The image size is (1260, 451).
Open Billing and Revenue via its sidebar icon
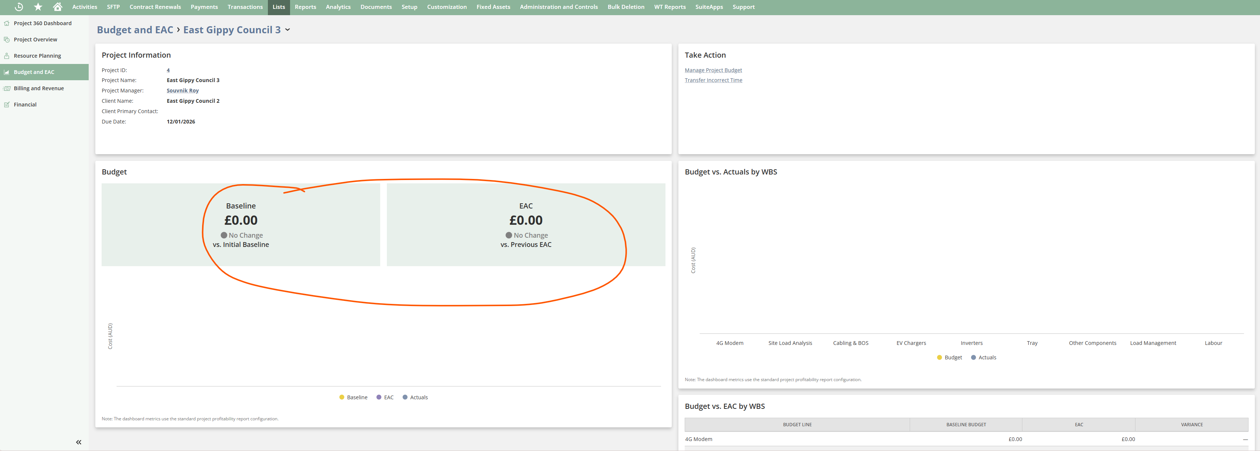tap(7, 88)
